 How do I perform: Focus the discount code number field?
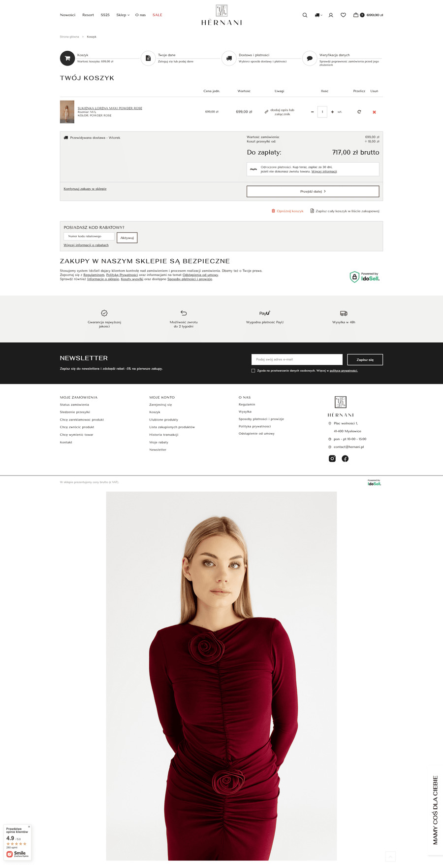[x=89, y=236]
